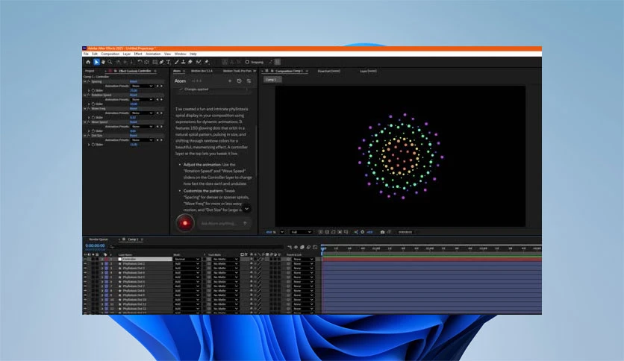The image size is (624, 361).
Task: Select the Puppet Pin tool
Action: click(207, 62)
